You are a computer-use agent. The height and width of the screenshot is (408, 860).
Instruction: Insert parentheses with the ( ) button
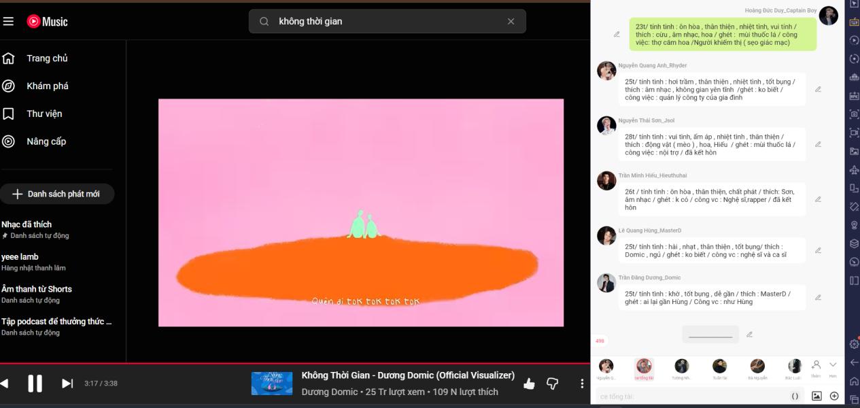[x=795, y=396]
